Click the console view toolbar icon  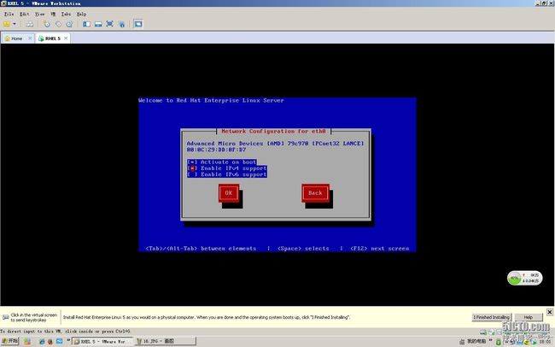tap(138, 24)
